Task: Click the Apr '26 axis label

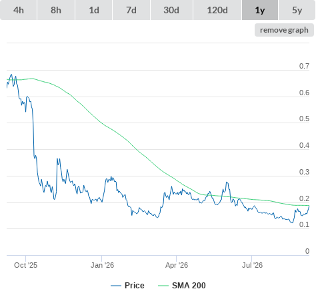Action: (x=177, y=265)
